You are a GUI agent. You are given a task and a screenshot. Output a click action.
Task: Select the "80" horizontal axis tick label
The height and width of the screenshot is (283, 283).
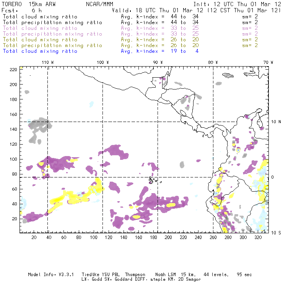click(x=79, y=237)
